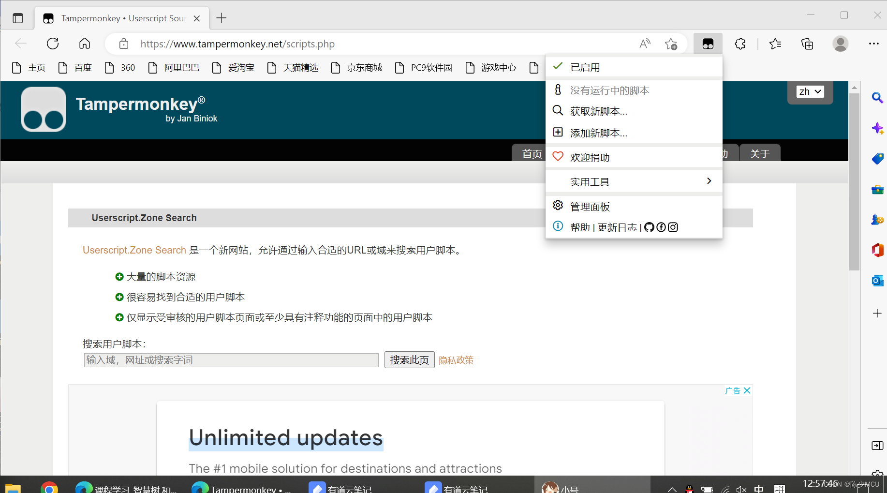The image size is (887, 493).
Task: Open the PC9软件园 bookmark
Action: (424, 68)
